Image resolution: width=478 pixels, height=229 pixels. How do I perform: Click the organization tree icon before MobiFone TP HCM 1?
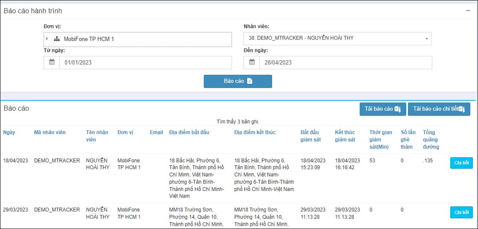(57, 39)
